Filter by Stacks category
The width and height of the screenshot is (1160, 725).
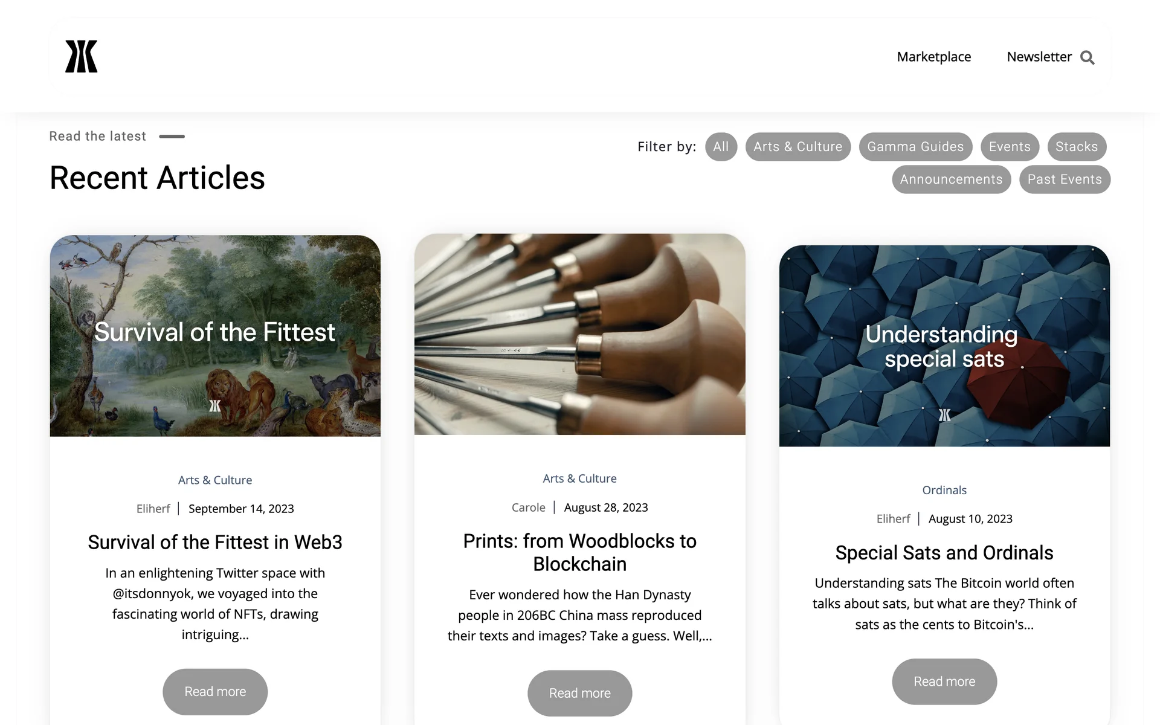coord(1077,147)
